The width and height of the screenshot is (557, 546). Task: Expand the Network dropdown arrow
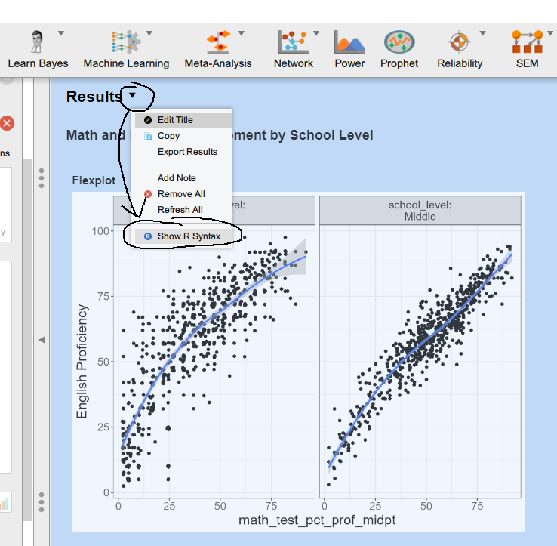pos(316,33)
